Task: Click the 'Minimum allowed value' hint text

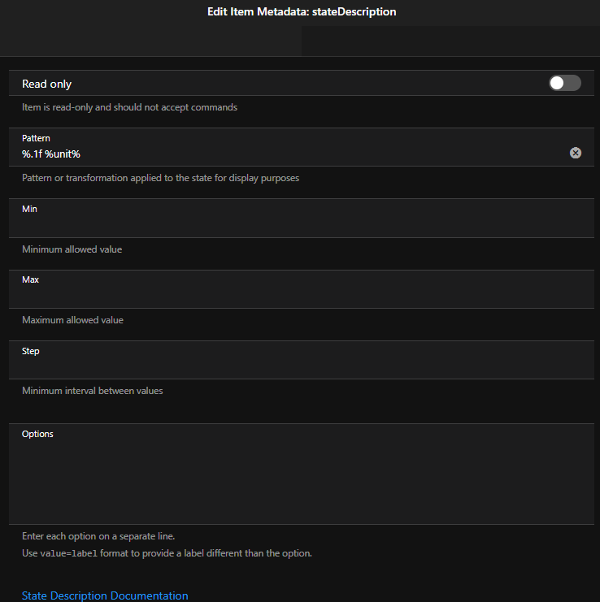Action: coord(72,249)
